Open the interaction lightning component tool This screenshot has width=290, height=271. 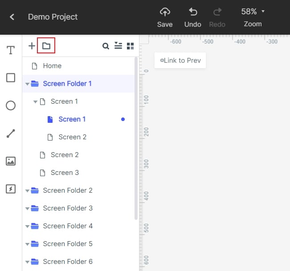point(11,189)
